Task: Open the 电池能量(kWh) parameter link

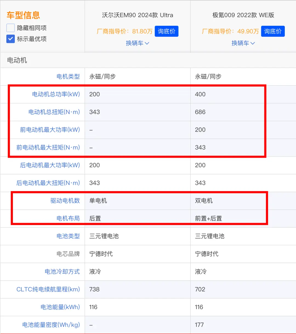Action: click(60, 307)
